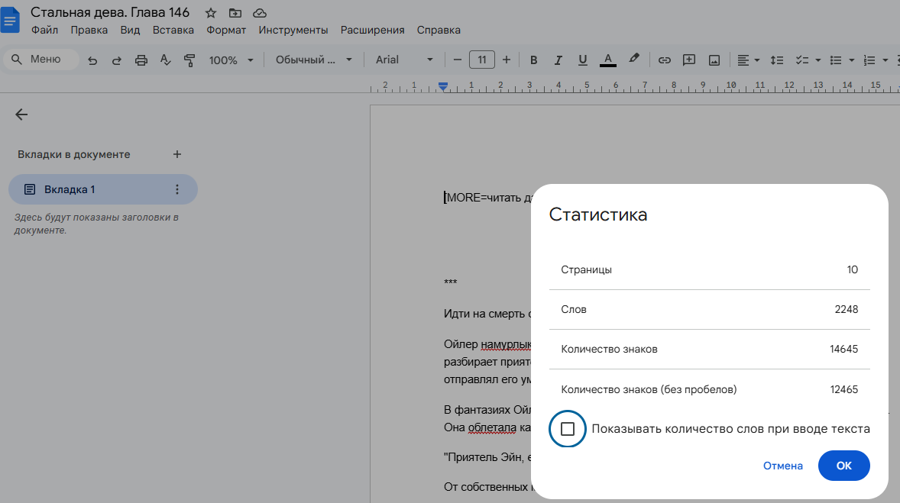Open the paragraph style Обычный dropdown
Viewport: 900px width, 503px height.
pyautogui.click(x=314, y=60)
